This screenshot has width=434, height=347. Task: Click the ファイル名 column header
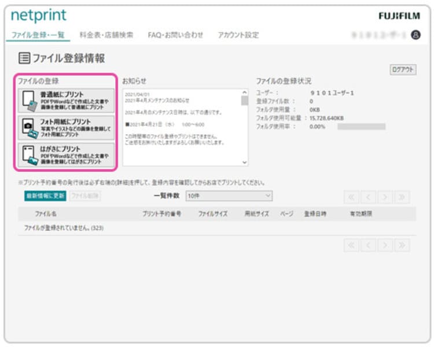46,213
